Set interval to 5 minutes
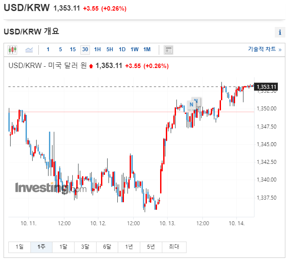 [60, 49]
